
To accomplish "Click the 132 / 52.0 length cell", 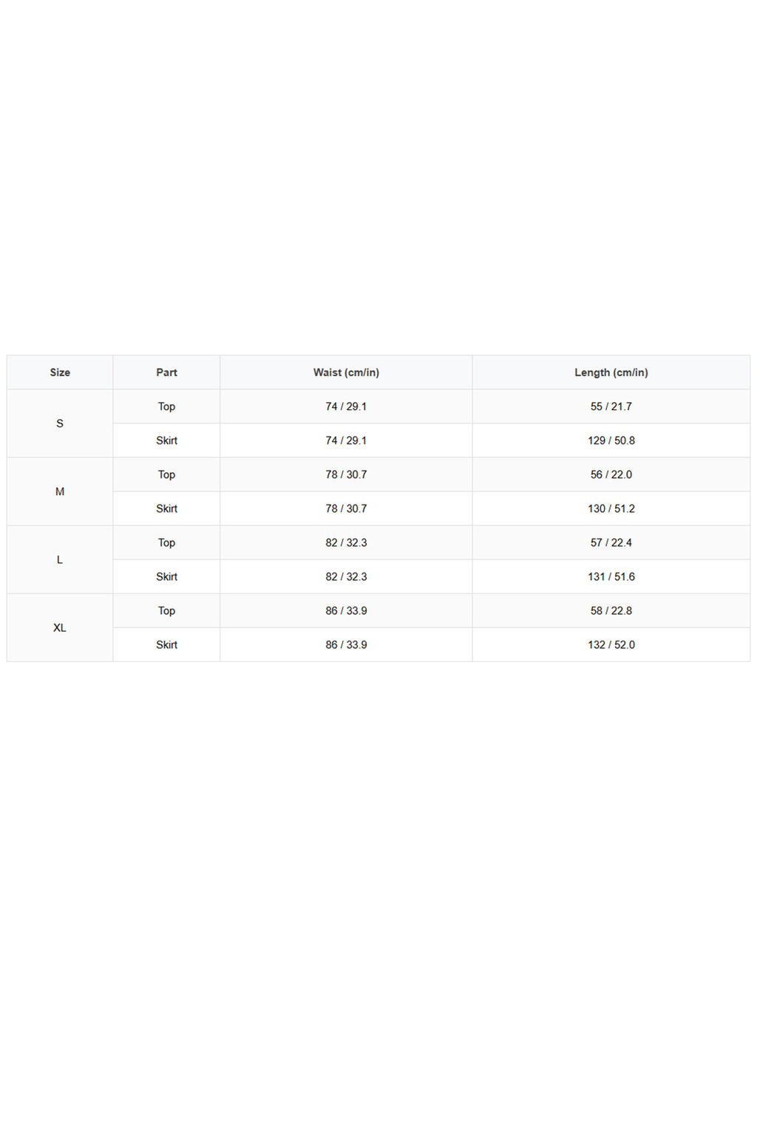I will (611, 644).
